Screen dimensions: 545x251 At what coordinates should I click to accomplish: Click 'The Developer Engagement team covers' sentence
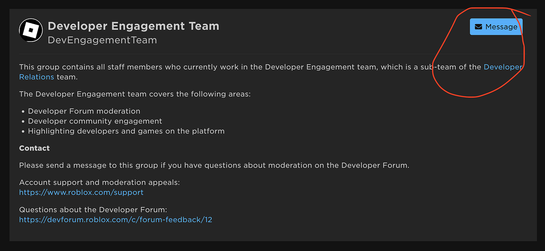tap(135, 94)
